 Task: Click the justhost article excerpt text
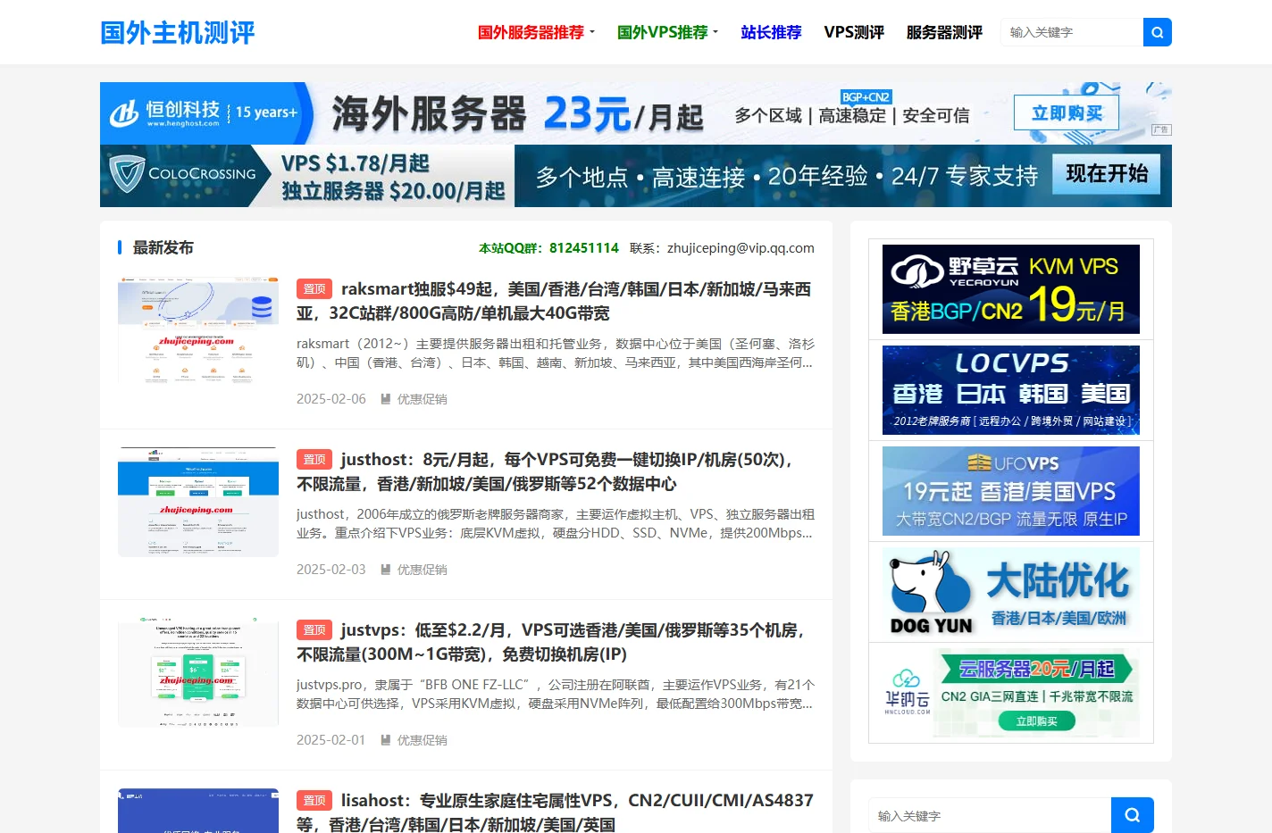point(555,524)
